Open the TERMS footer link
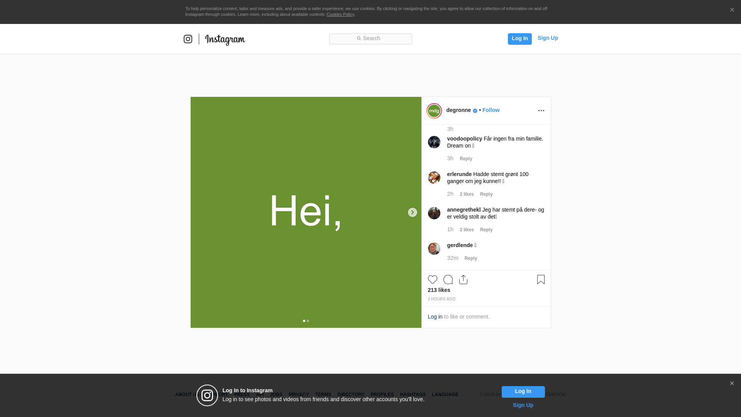 (x=323, y=395)
